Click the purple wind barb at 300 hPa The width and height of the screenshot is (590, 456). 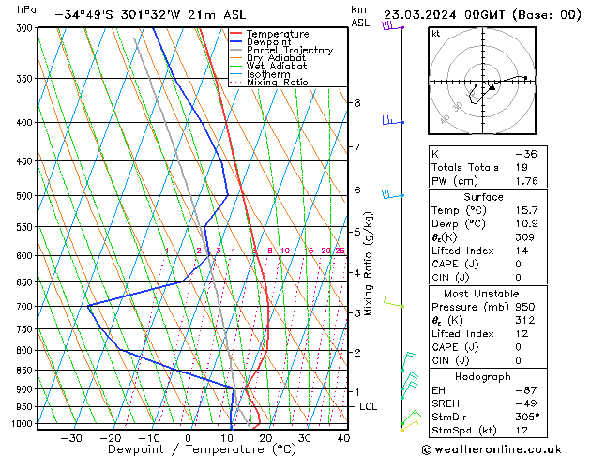tap(392, 26)
